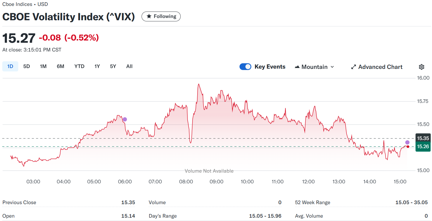Click the CBOE Volatility Index (^VIX) title

click(69, 17)
